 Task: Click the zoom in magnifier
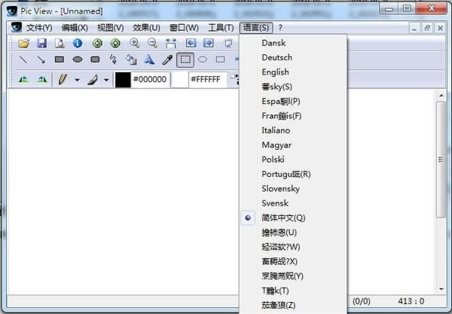pyautogui.click(x=135, y=44)
